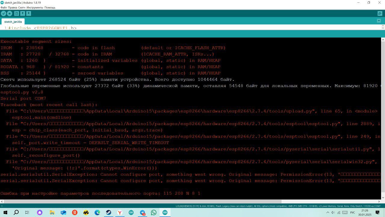
Task: Click the network tray icon
Action: coord(339,212)
